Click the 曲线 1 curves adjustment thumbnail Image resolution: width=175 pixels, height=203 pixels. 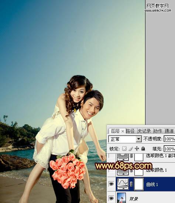point(123,184)
